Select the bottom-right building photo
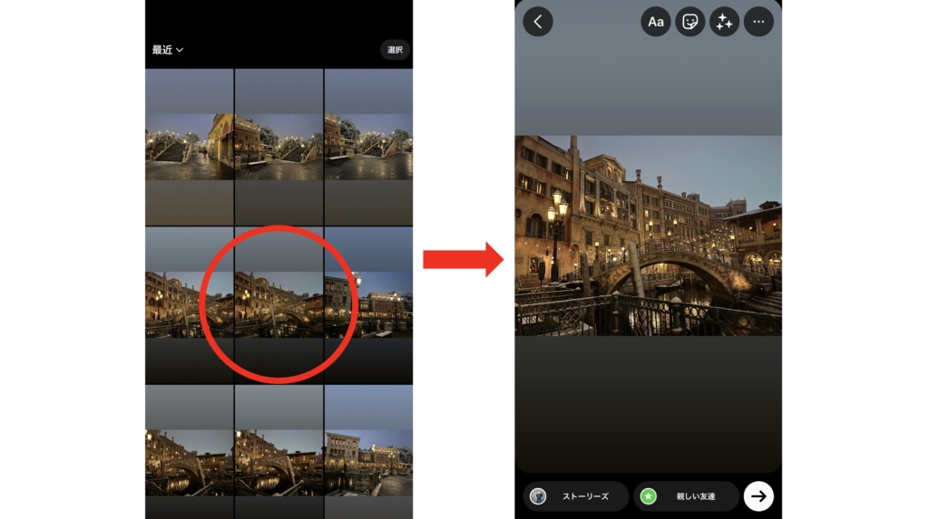The height and width of the screenshot is (519, 929). [x=368, y=453]
